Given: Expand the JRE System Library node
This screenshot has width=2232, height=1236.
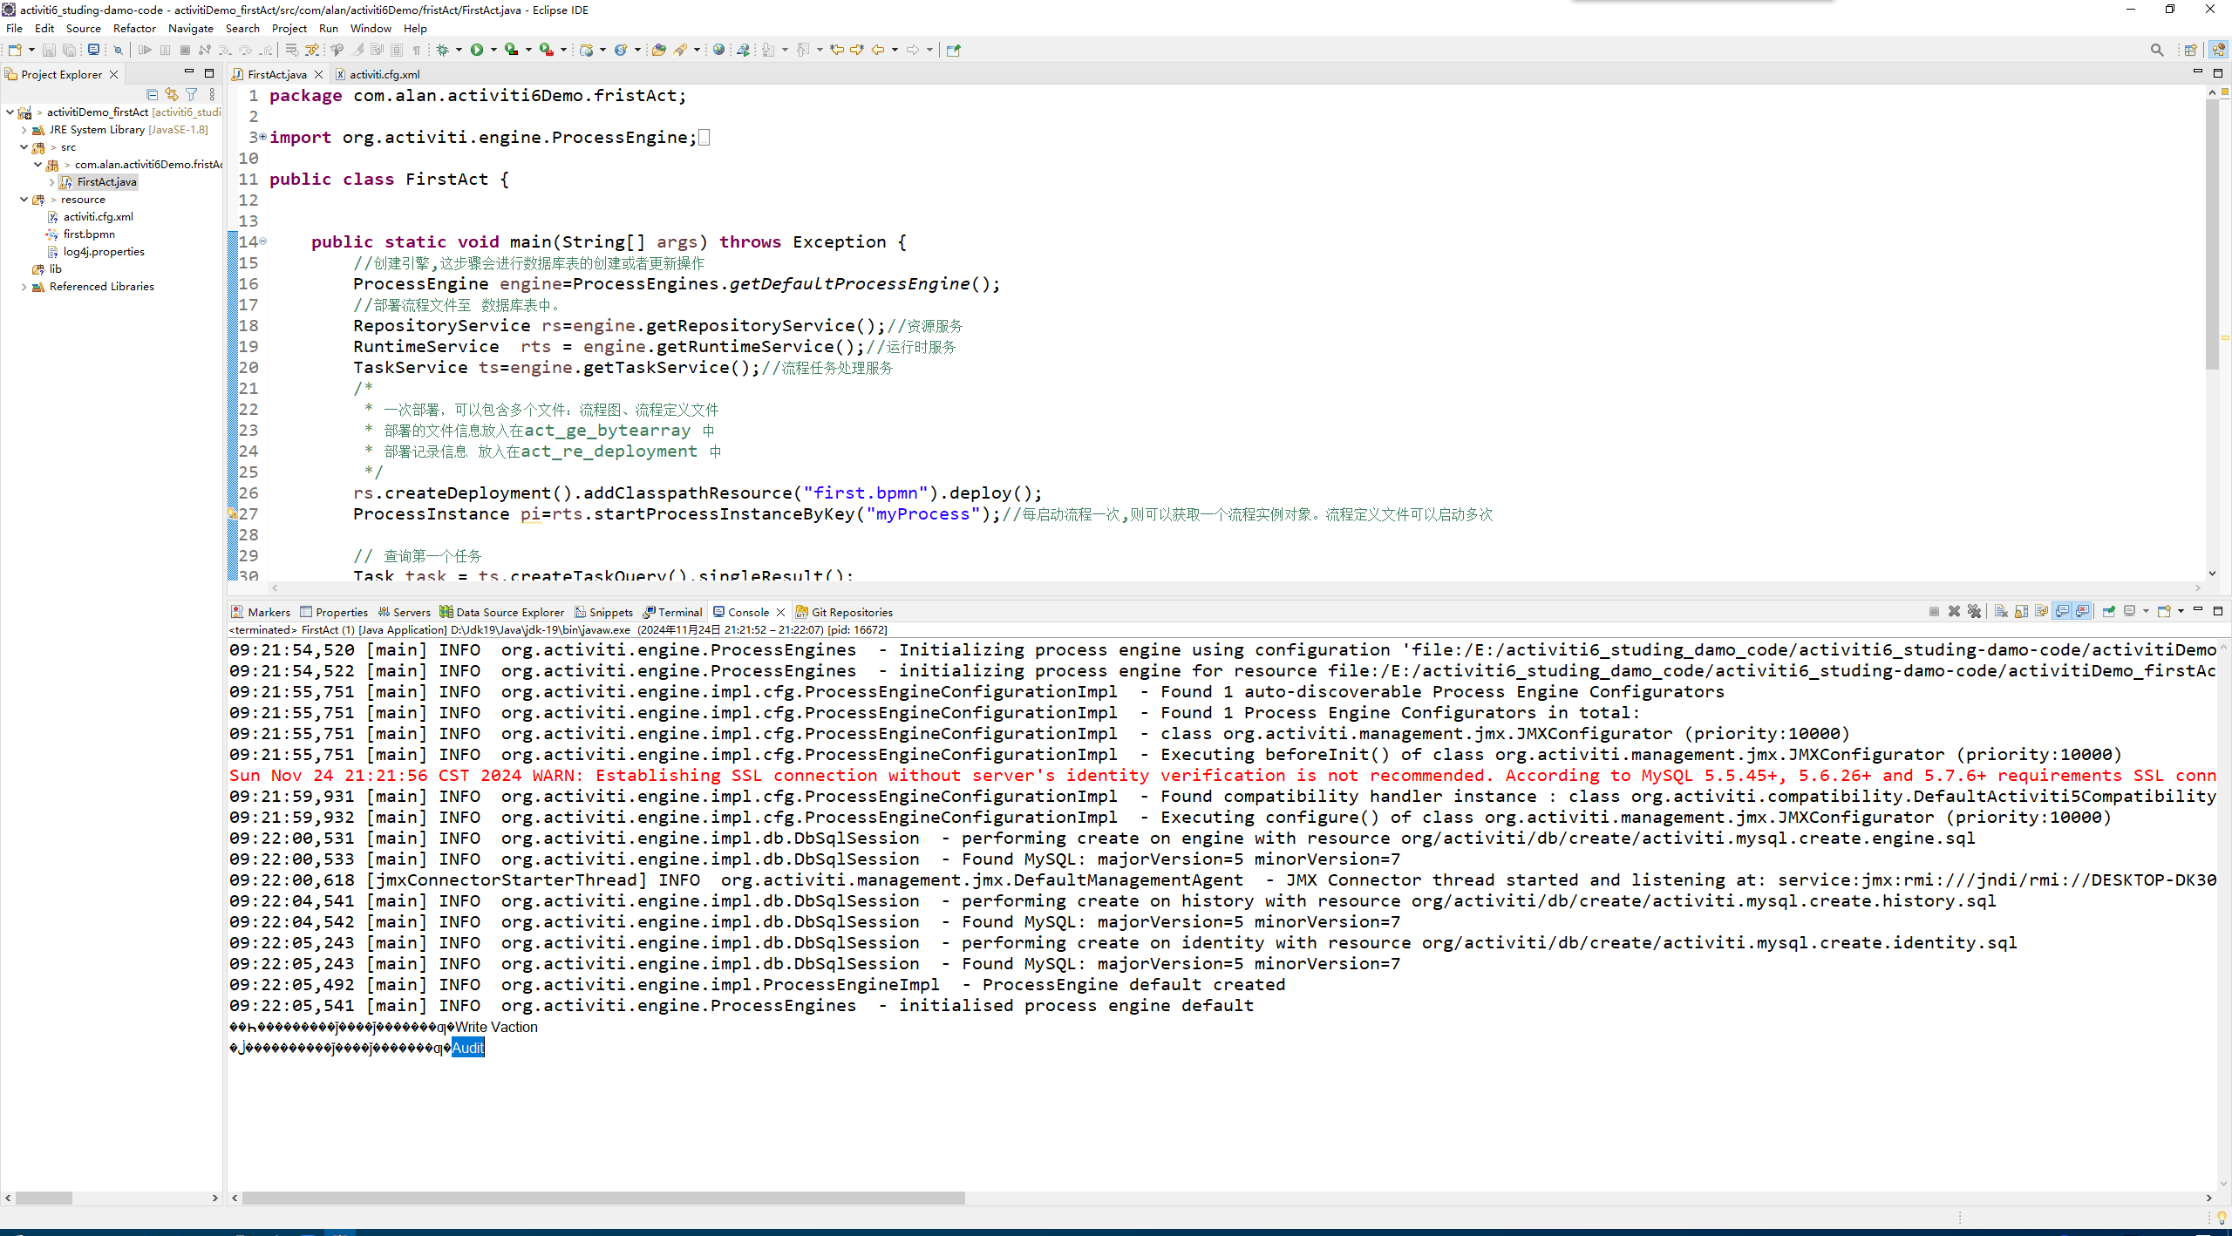Looking at the screenshot, I should [24, 129].
